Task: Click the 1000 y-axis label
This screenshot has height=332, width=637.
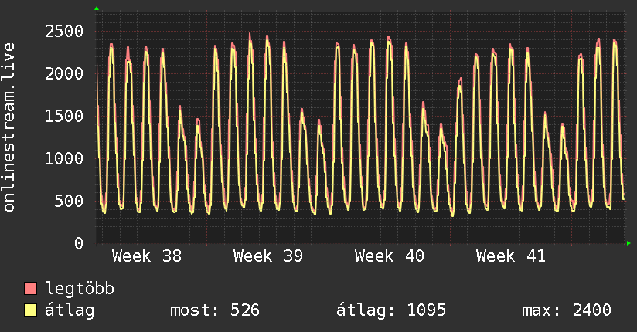Action: pyautogui.click(x=64, y=158)
